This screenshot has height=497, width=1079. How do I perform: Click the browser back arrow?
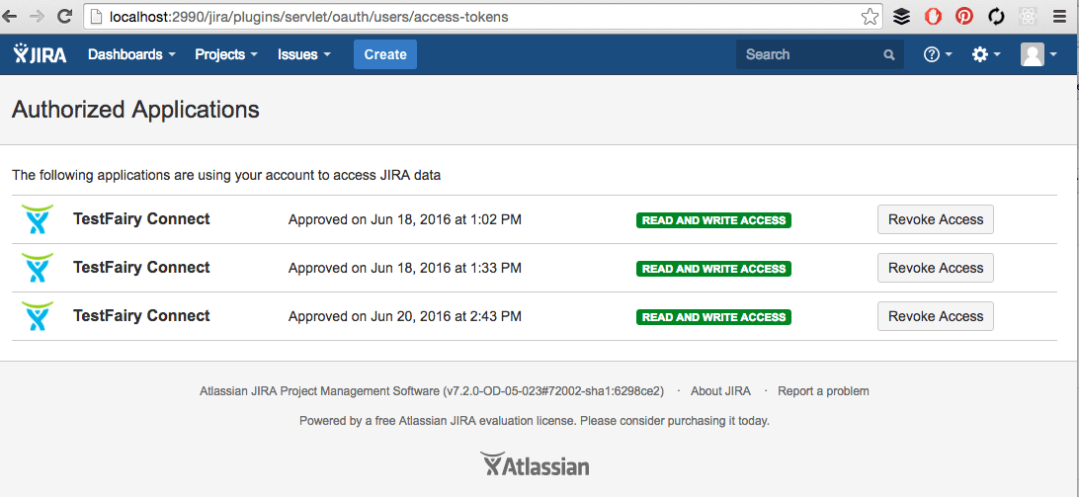point(13,17)
